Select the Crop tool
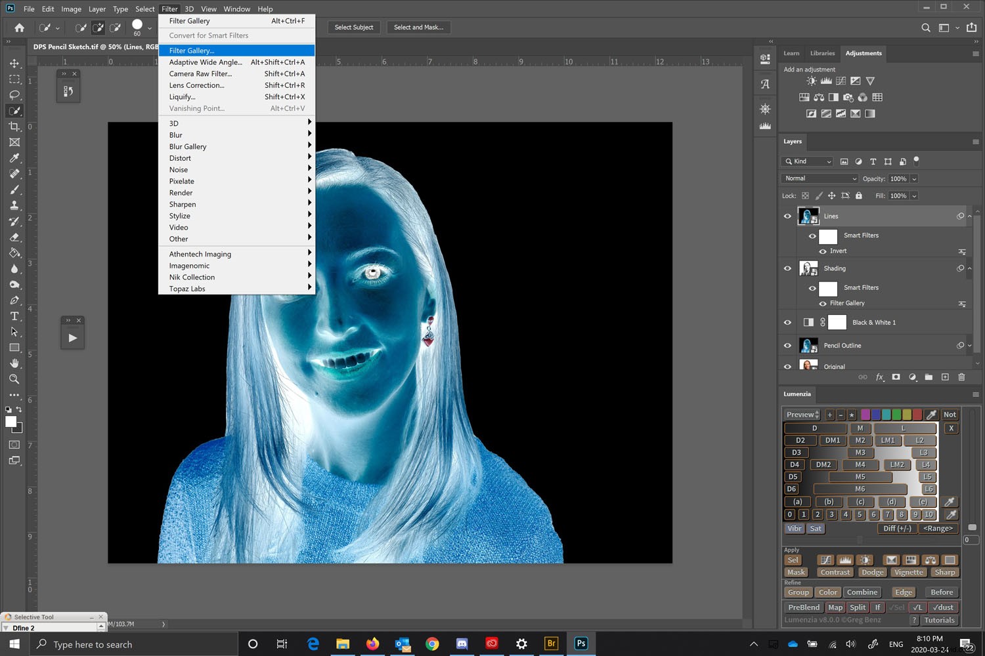The height and width of the screenshot is (656, 985). [x=14, y=127]
